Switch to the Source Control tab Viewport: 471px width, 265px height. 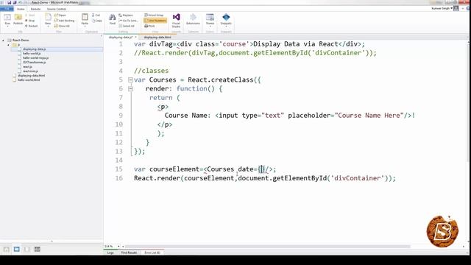57,9
